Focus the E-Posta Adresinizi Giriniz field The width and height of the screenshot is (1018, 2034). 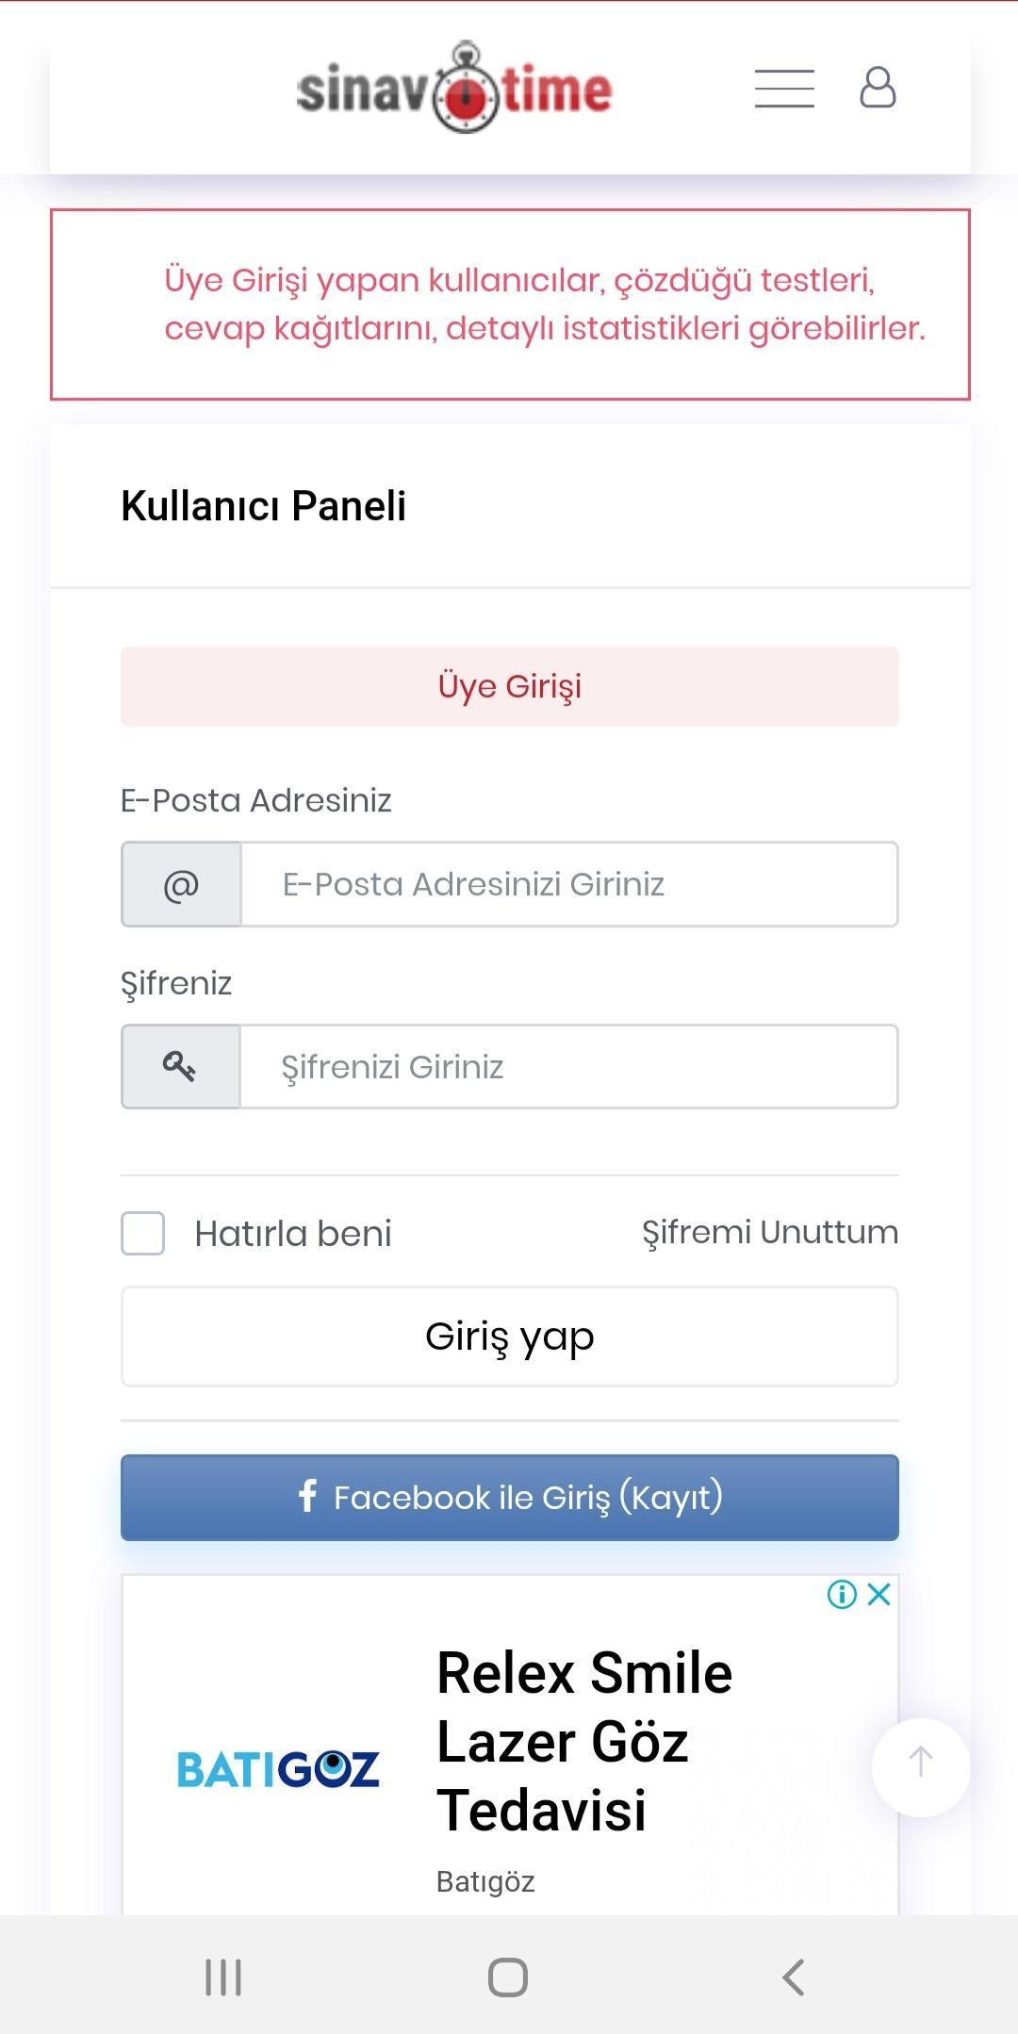tap(569, 884)
